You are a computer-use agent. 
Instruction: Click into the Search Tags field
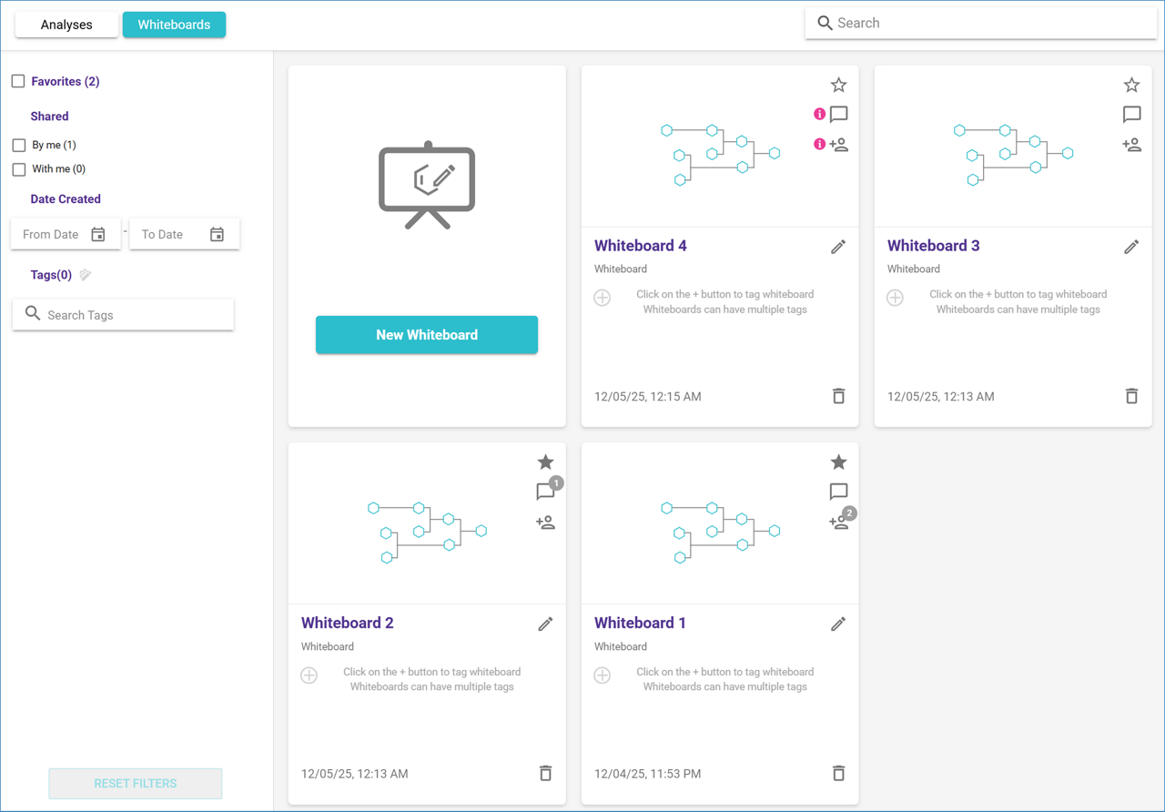click(132, 315)
